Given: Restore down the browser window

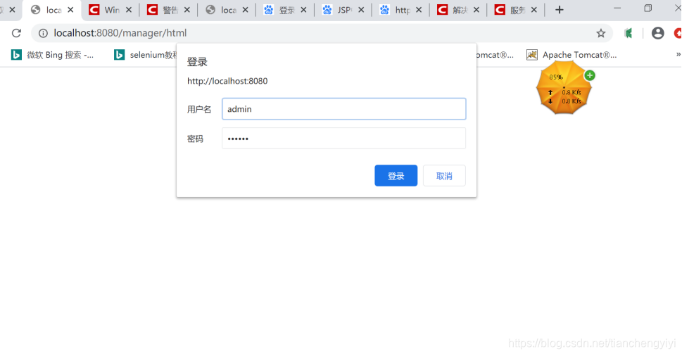Looking at the screenshot, I should coord(648,8).
